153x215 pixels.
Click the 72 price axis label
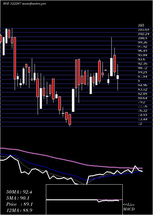pos(140,123)
